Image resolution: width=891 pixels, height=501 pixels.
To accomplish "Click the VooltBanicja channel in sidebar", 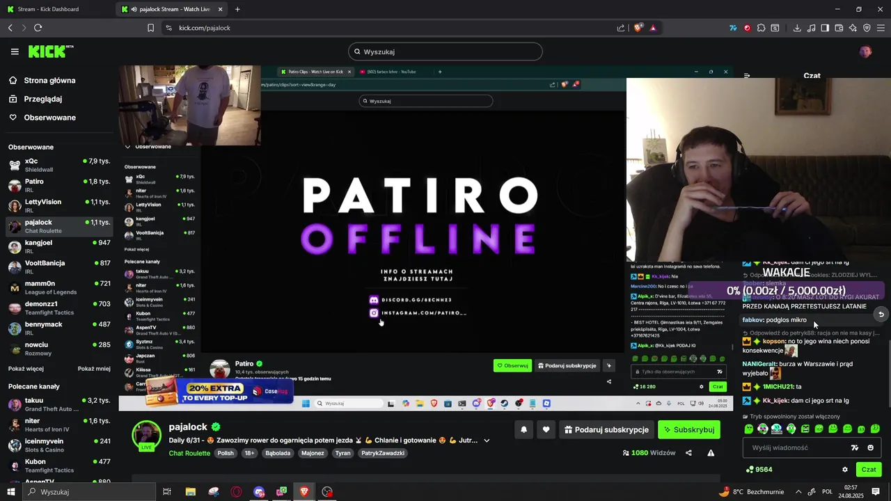I will pyautogui.click(x=59, y=267).
